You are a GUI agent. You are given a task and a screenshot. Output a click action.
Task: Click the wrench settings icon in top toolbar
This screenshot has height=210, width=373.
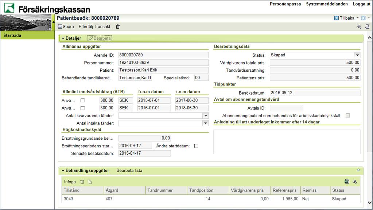pyautogui.click(x=360, y=27)
